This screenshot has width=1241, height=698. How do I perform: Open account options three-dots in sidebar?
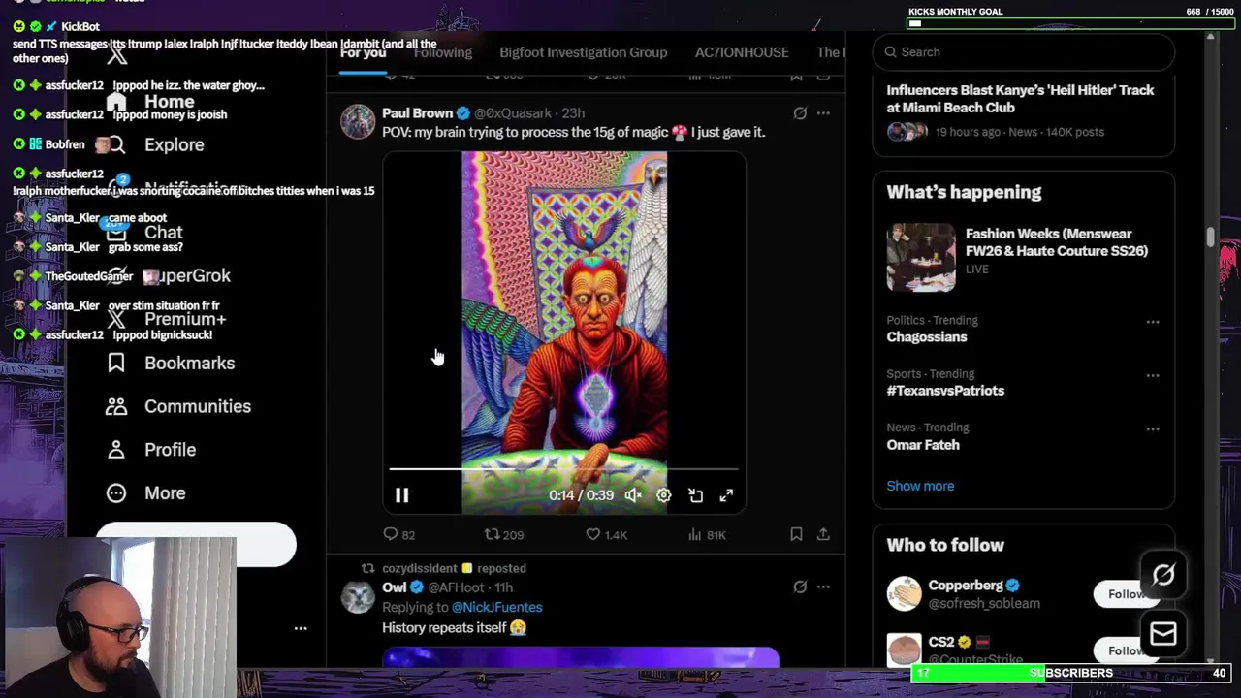301,629
